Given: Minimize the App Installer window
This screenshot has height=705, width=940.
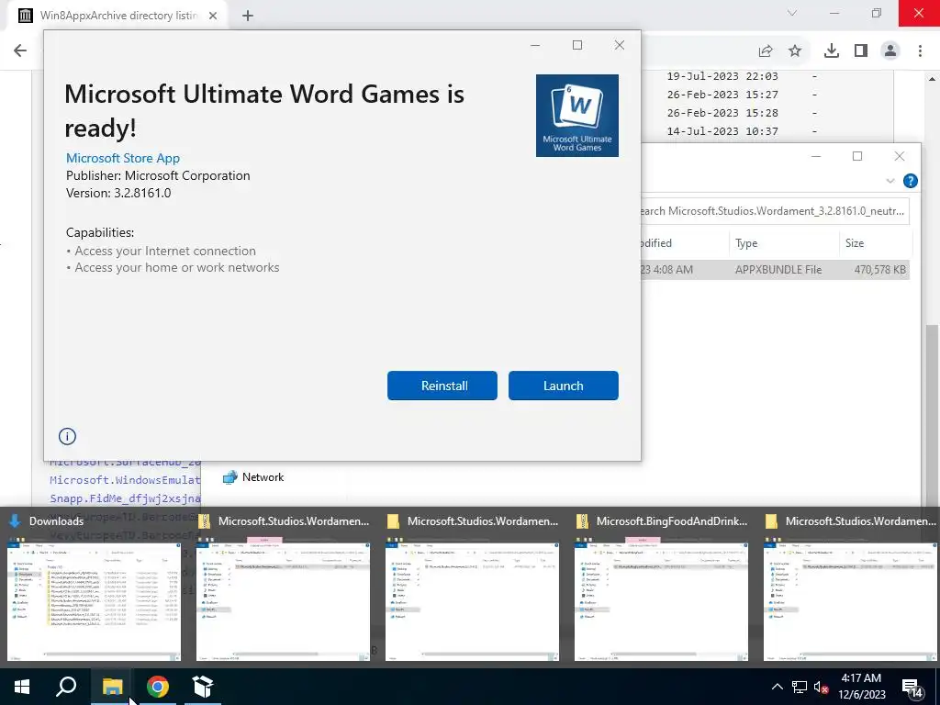Looking at the screenshot, I should (x=535, y=45).
